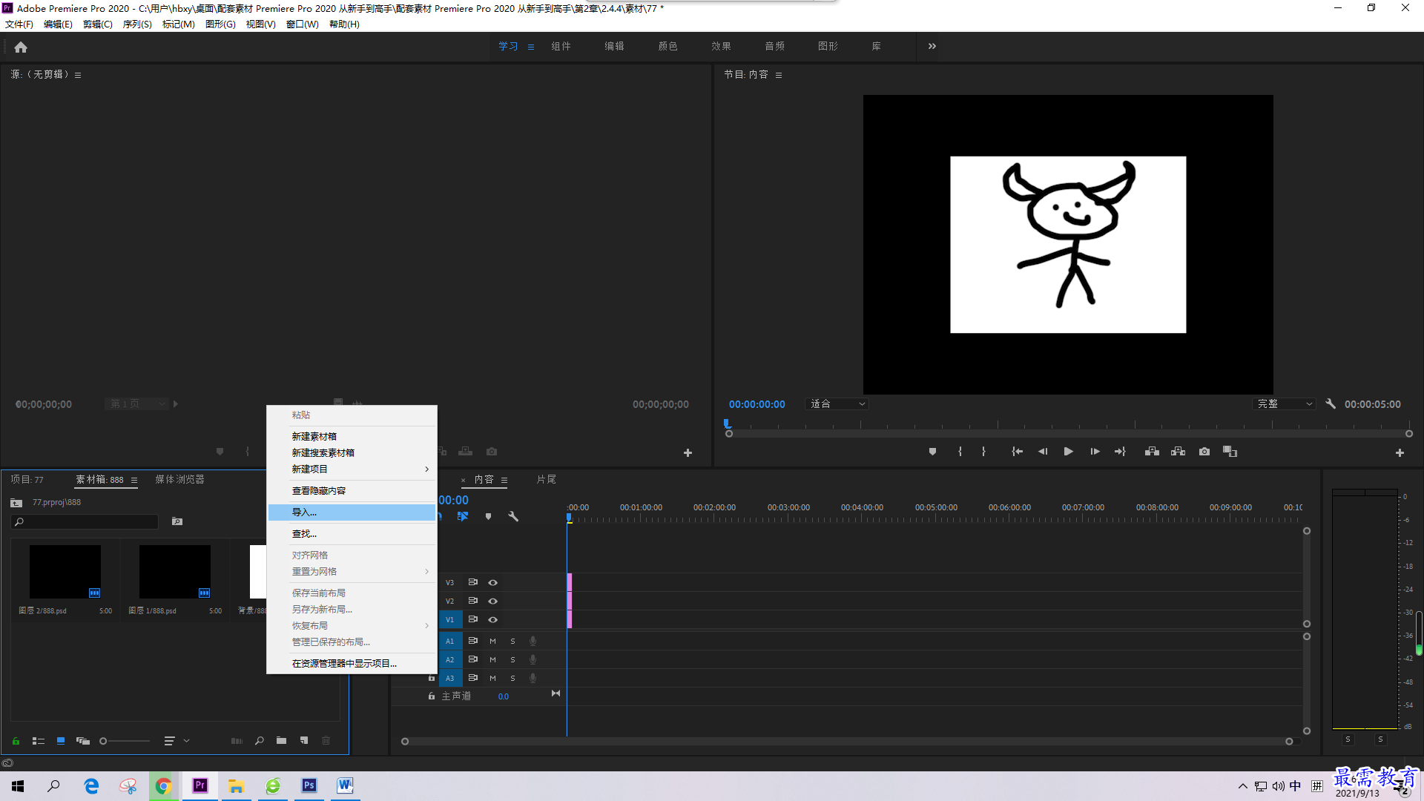Mute audio track A3
The image size is (1424, 801).
coord(492,679)
